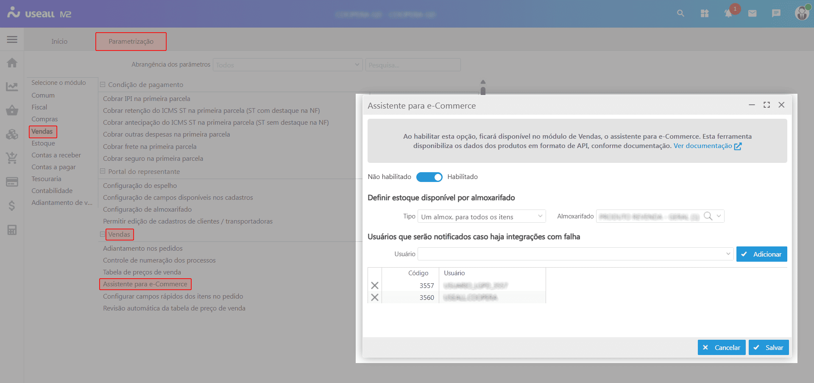Open the Ver documentação link
The width and height of the screenshot is (814, 383).
707,146
